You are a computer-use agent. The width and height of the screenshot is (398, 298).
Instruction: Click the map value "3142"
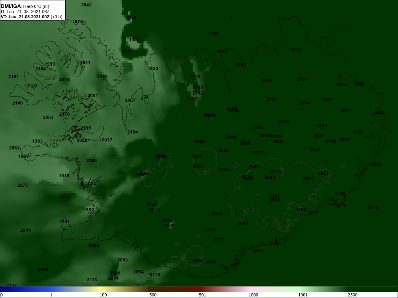(x=197, y=261)
